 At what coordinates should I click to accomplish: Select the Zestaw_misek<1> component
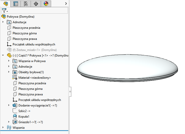[x=34, y=50]
